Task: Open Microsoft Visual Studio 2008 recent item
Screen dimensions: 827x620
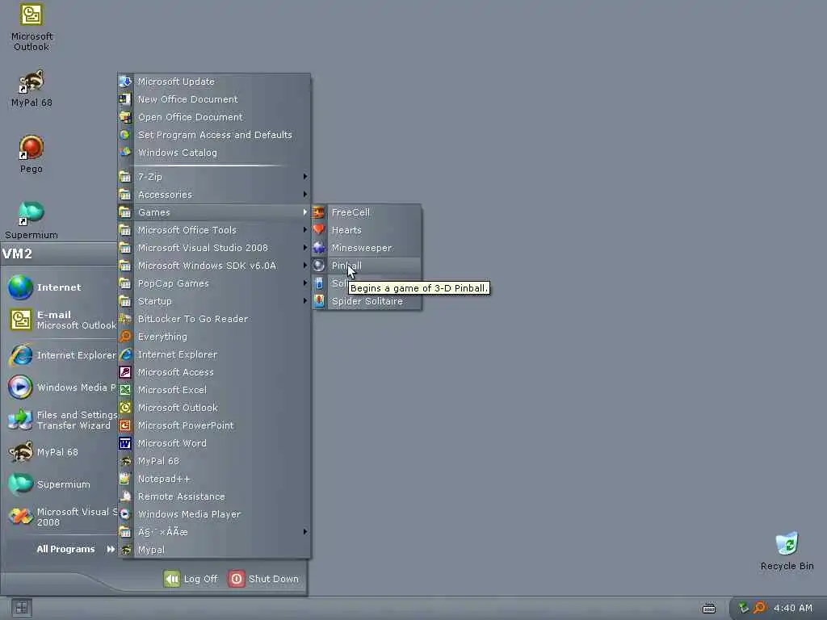Action: click(x=62, y=517)
